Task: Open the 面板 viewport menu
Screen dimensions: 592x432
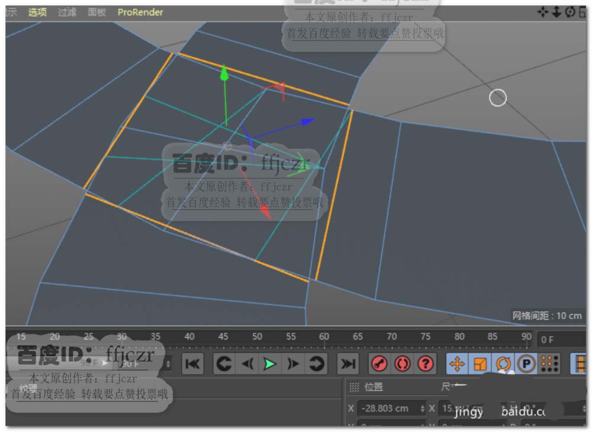Action: coord(96,12)
